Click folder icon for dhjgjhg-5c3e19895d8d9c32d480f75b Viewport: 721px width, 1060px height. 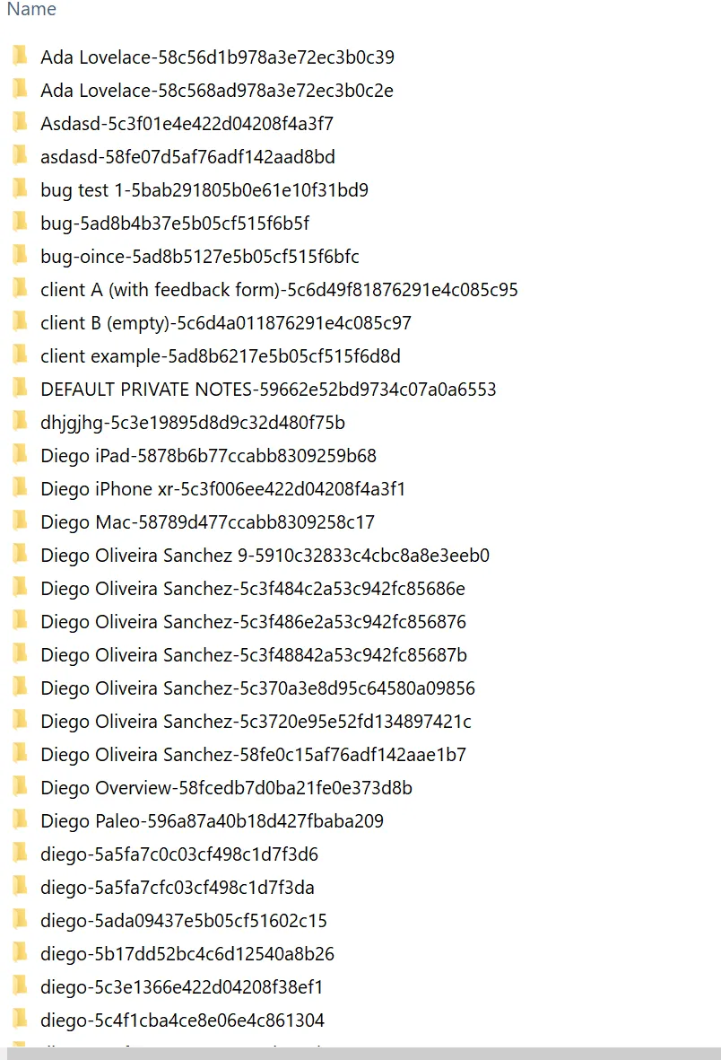[20, 422]
